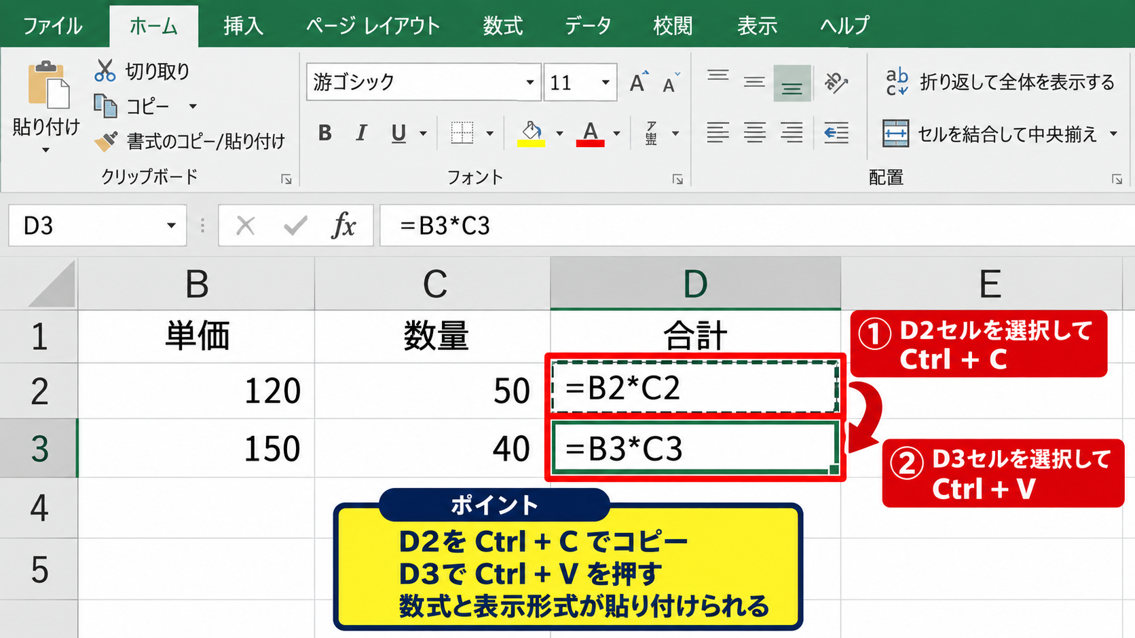The width and height of the screenshot is (1135, 638).
Task: Click the cell containing 40
Action: point(433,448)
